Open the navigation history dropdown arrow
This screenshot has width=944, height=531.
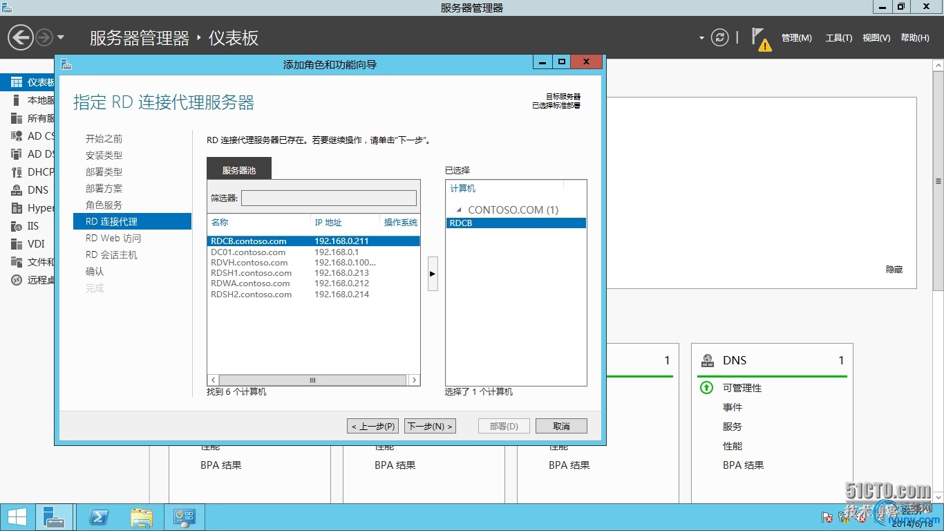point(61,37)
